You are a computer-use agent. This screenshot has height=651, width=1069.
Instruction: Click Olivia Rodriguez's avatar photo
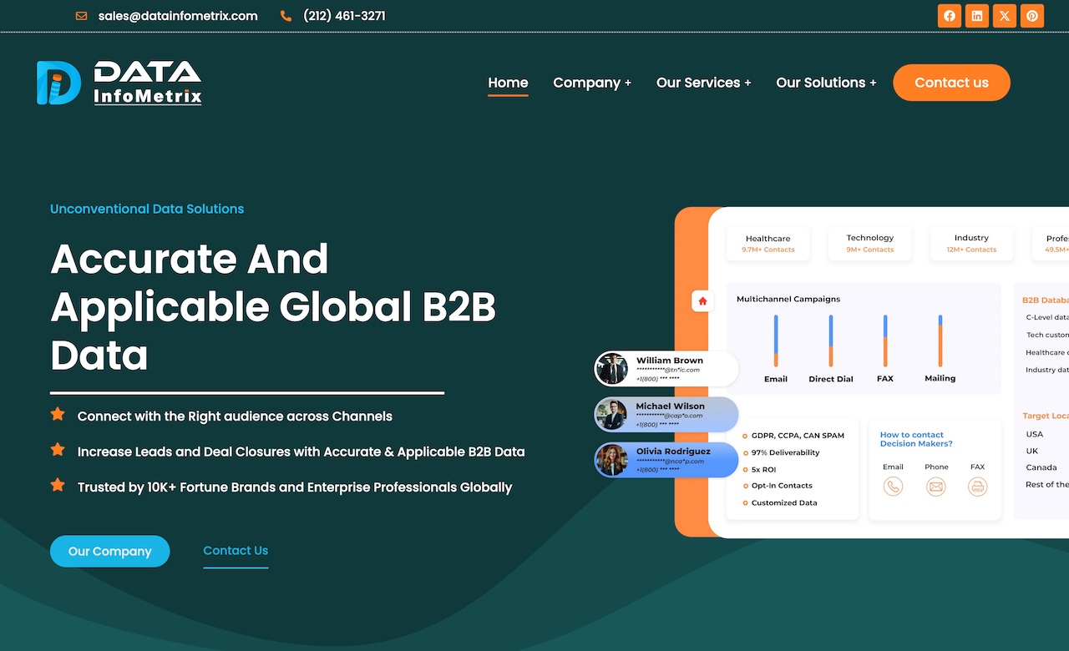tap(612, 460)
